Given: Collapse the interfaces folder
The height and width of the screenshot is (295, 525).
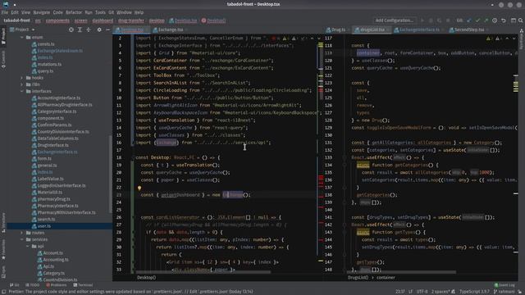Looking at the screenshot, I should tap(22, 91).
